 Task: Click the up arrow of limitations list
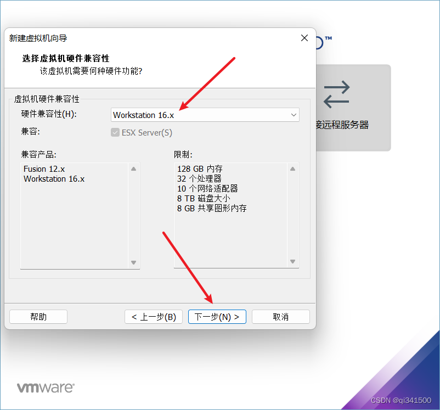(x=292, y=169)
